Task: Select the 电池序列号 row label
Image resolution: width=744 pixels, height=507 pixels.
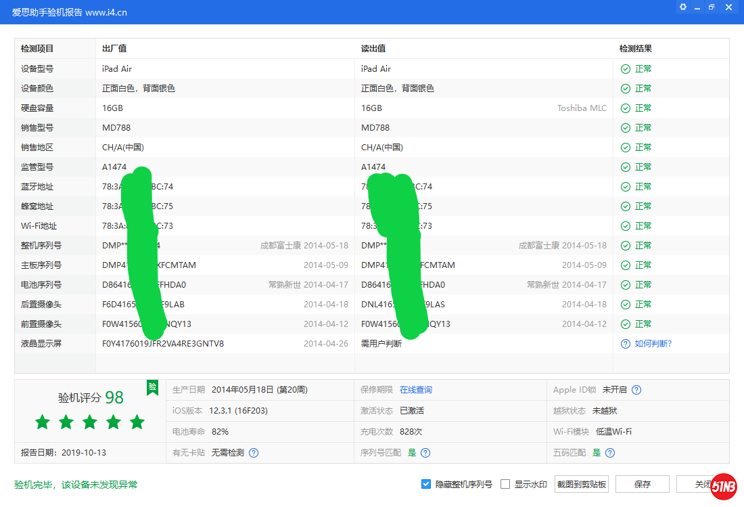Action: click(x=41, y=285)
